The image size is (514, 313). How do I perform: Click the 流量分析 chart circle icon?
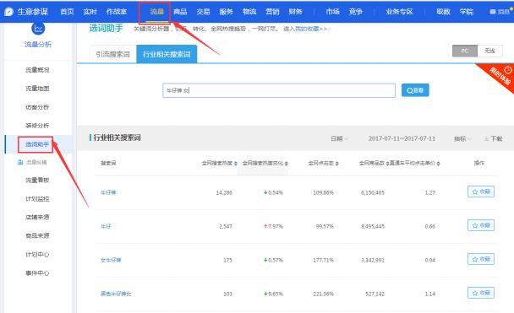[38, 29]
